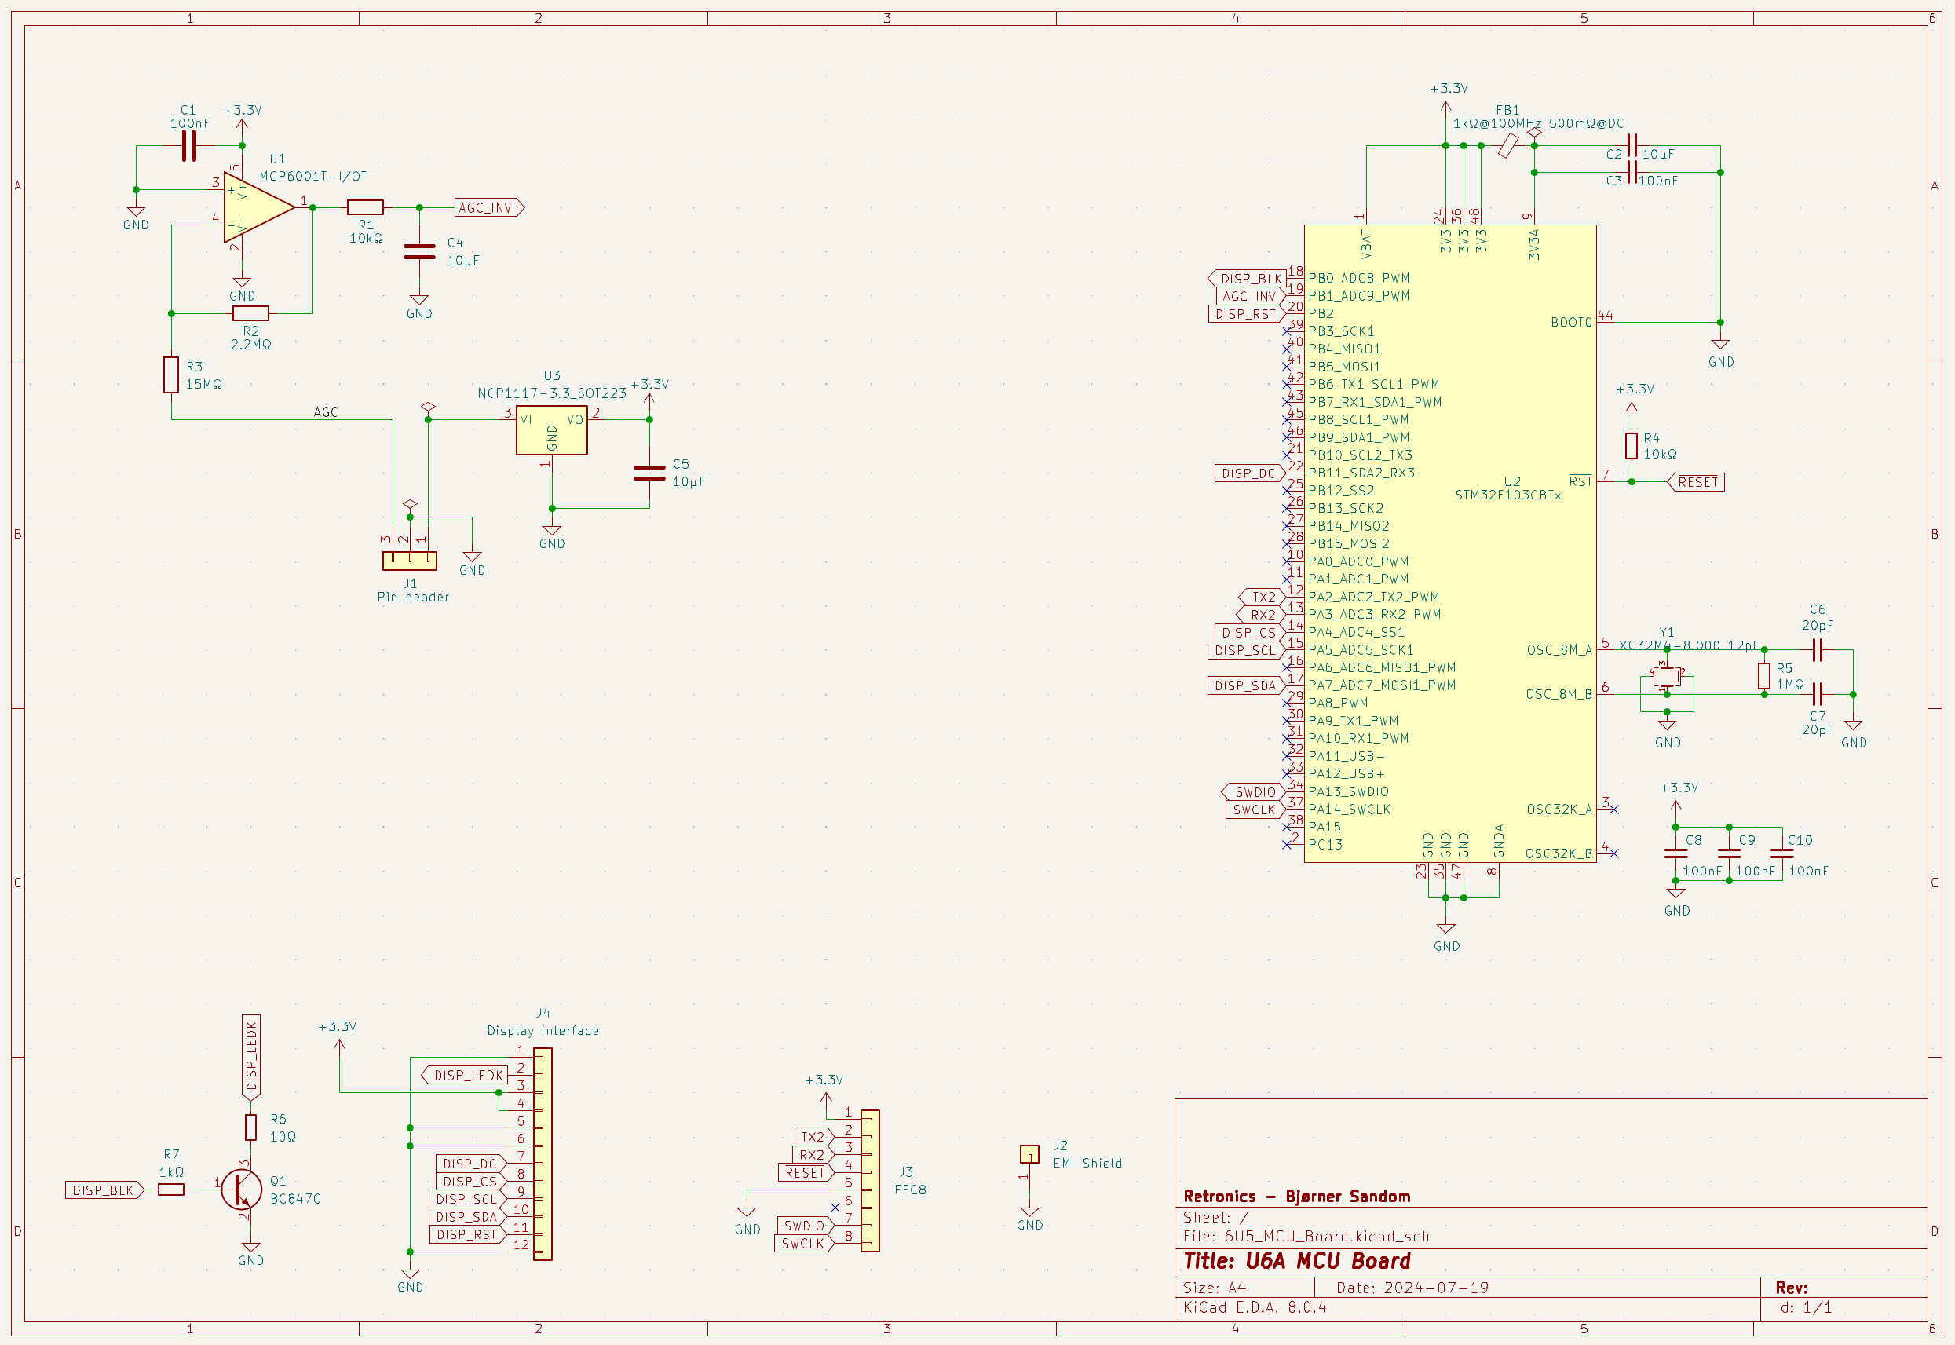
Task: Select the R4 10kΩ pull-up resistor
Action: [1632, 446]
